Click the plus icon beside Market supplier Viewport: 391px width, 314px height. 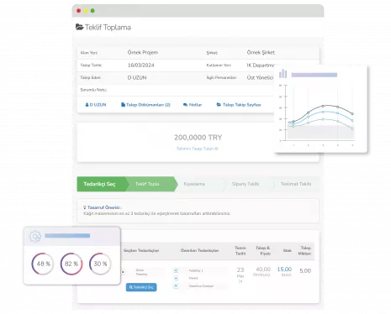click(x=176, y=278)
